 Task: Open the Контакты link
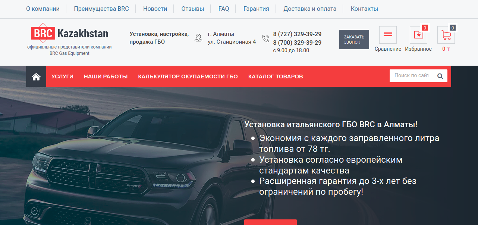coord(364,9)
